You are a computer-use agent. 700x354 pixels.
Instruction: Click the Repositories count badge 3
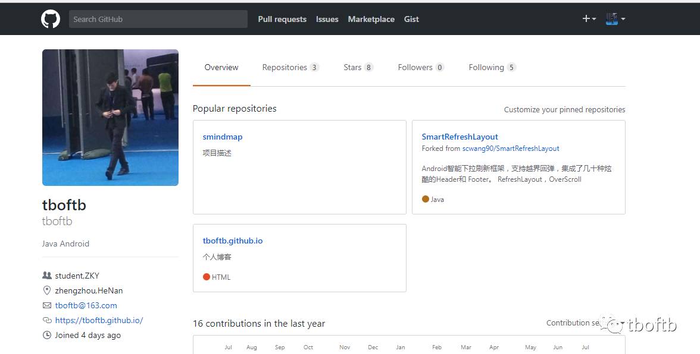[314, 67]
